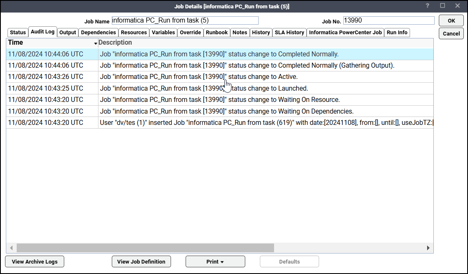
Task: Open the Informatica PowerCenter Job tab
Action: tap(345, 33)
